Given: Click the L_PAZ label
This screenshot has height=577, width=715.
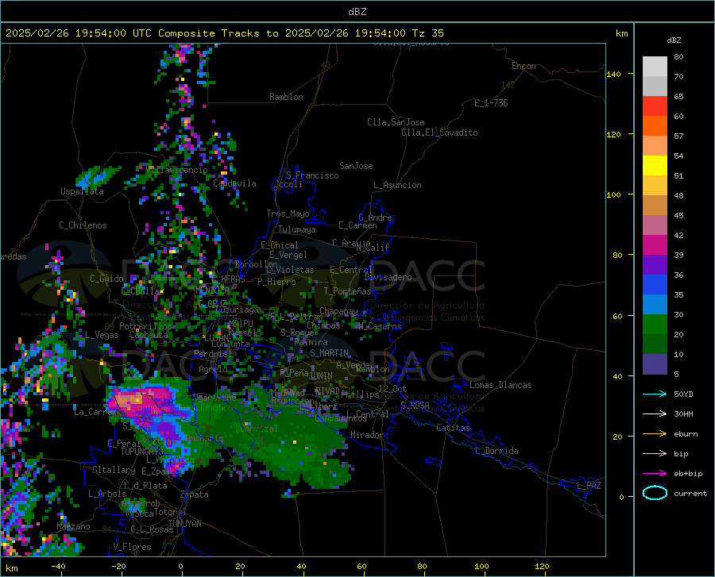Looking at the screenshot, I should coord(589,486).
